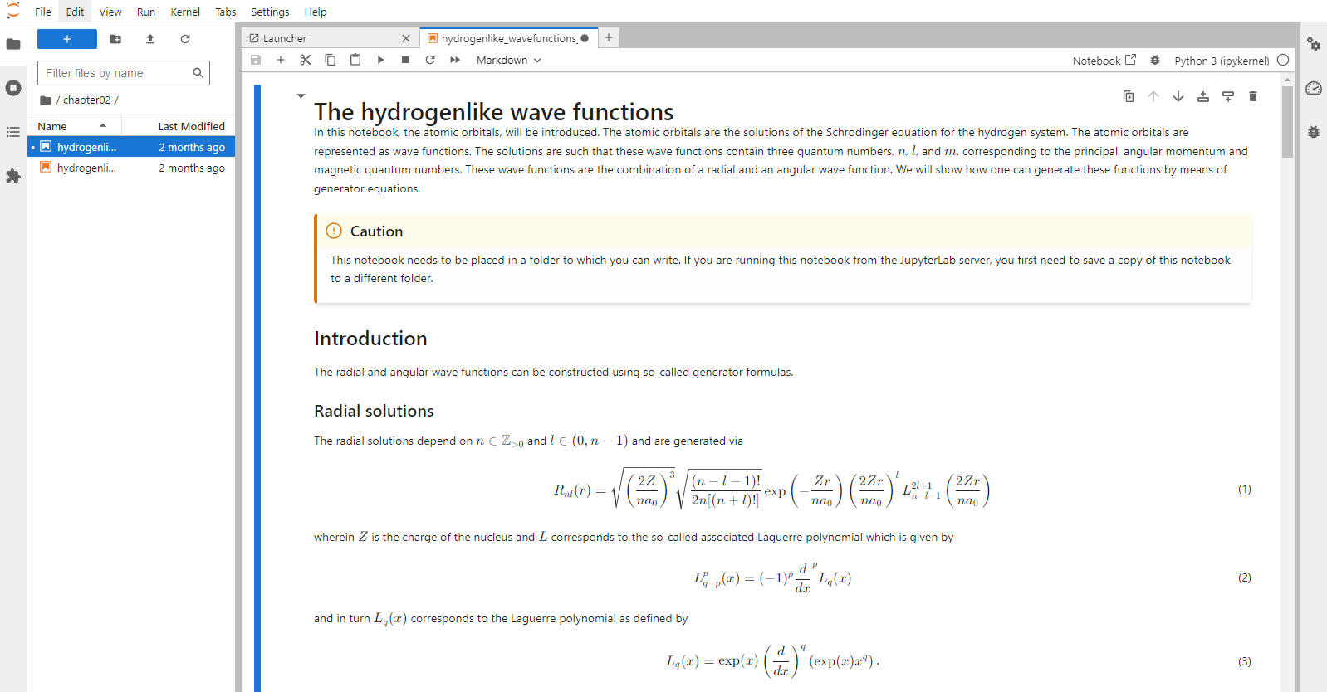1327x692 pixels.
Task: Open the Help menu
Action: (316, 12)
